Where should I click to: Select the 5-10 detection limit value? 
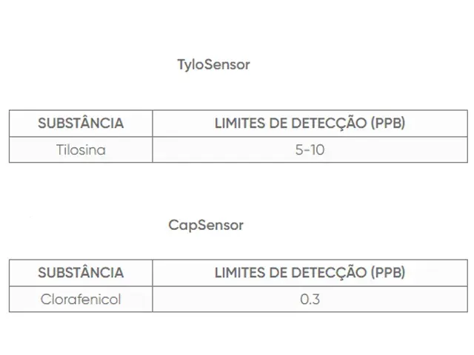pos(310,149)
